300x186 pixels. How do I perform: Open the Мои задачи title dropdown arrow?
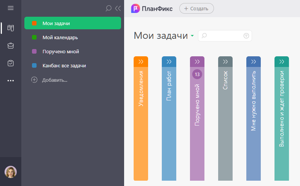coord(192,36)
